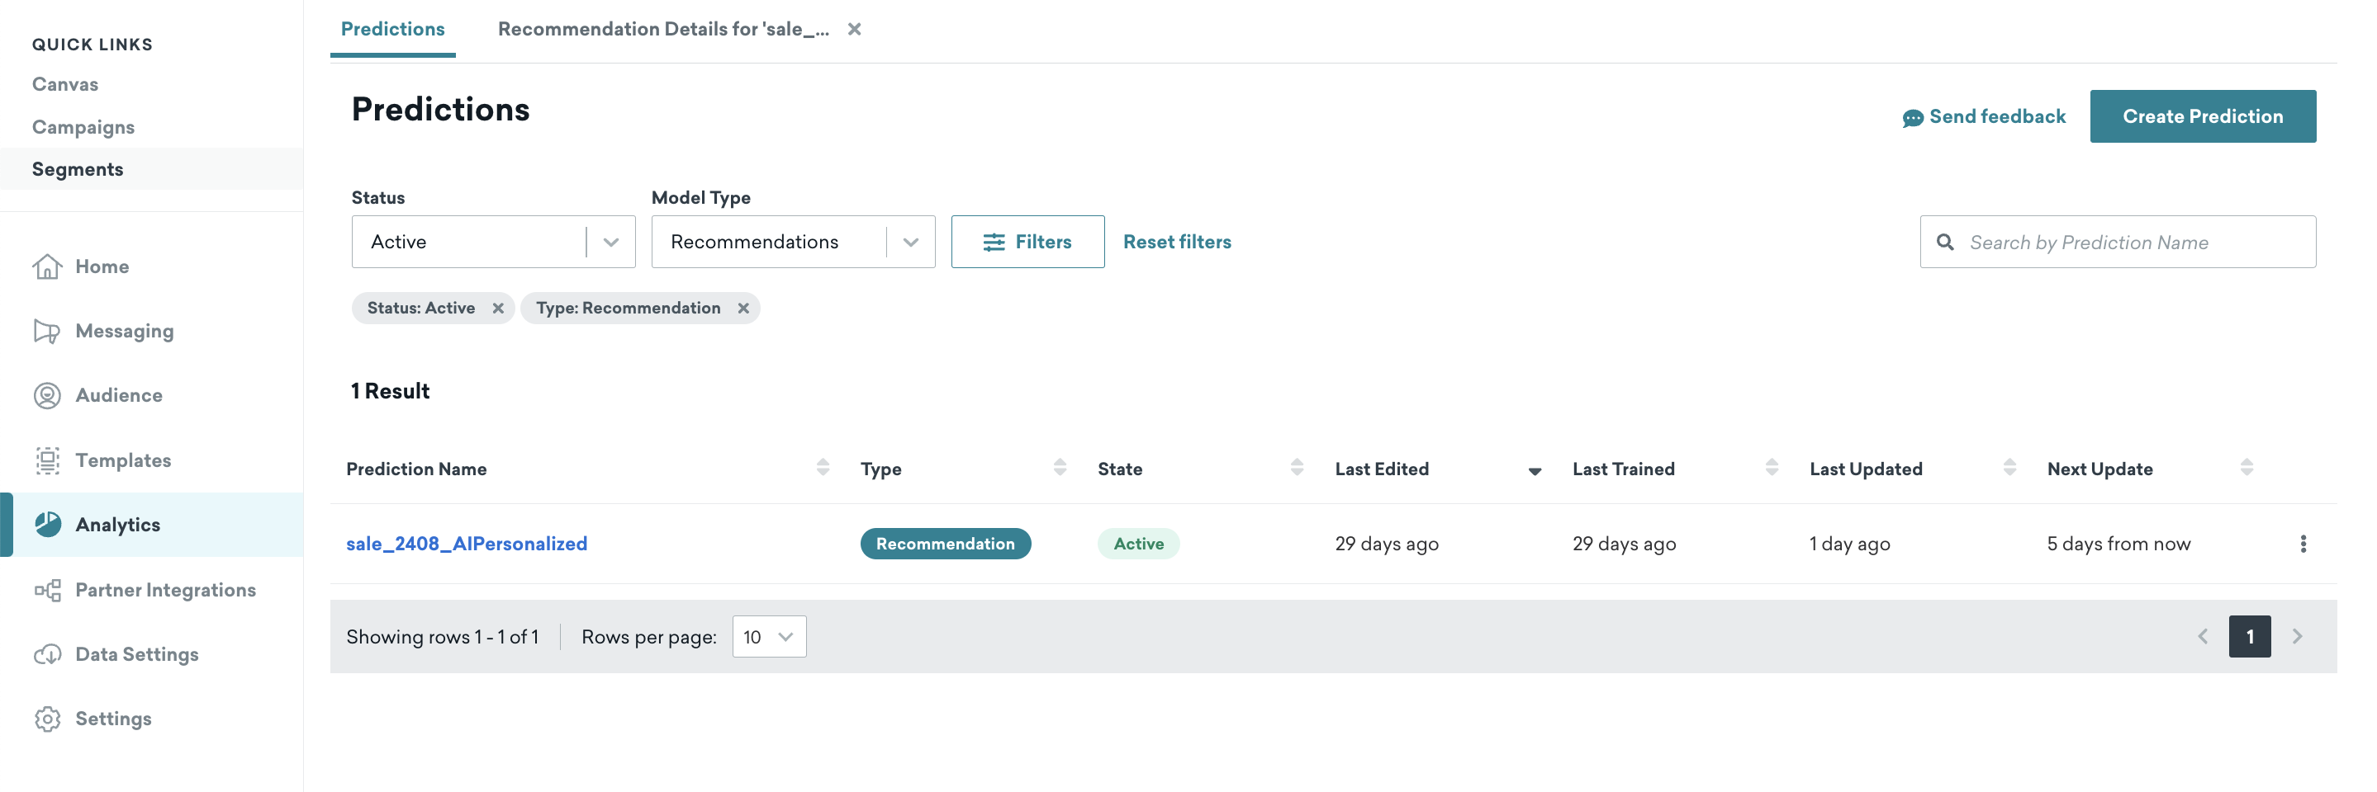Screen dimensions: 2377x792
Task: Sort by Last Updated column
Action: [2009, 468]
